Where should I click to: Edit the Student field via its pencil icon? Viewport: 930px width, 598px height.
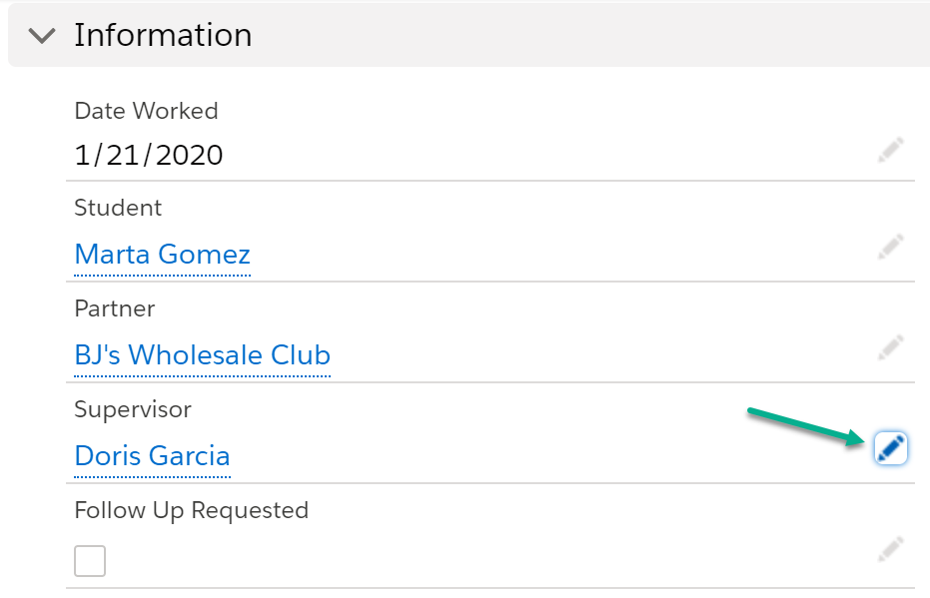click(x=890, y=247)
